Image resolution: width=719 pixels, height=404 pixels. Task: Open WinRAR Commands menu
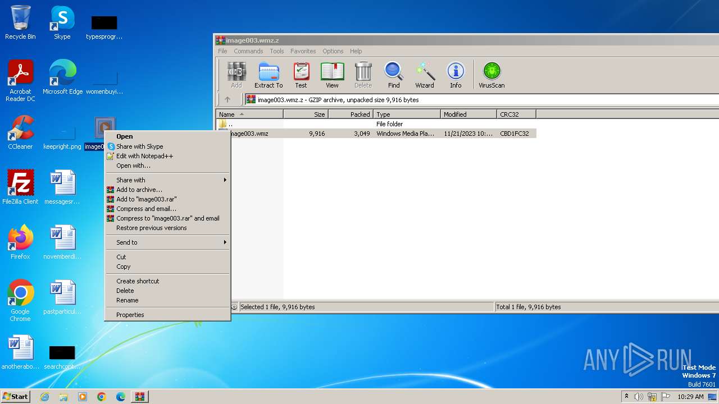[x=248, y=51]
